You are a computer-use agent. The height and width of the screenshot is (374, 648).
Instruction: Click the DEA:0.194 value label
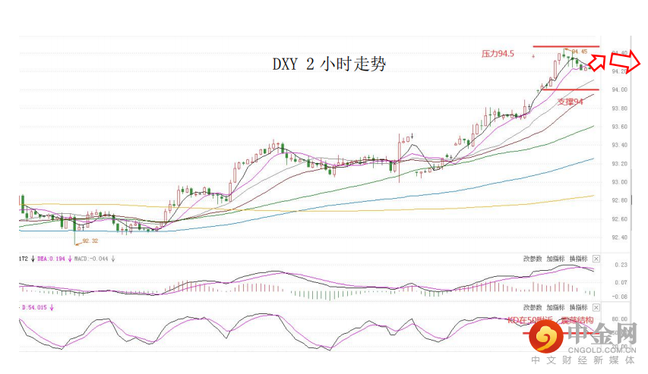point(51,259)
